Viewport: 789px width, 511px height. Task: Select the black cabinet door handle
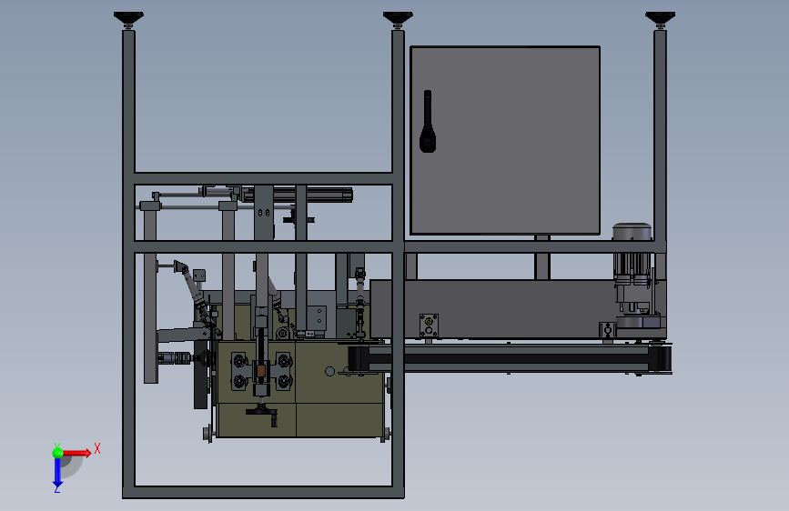pyautogui.click(x=428, y=121)
